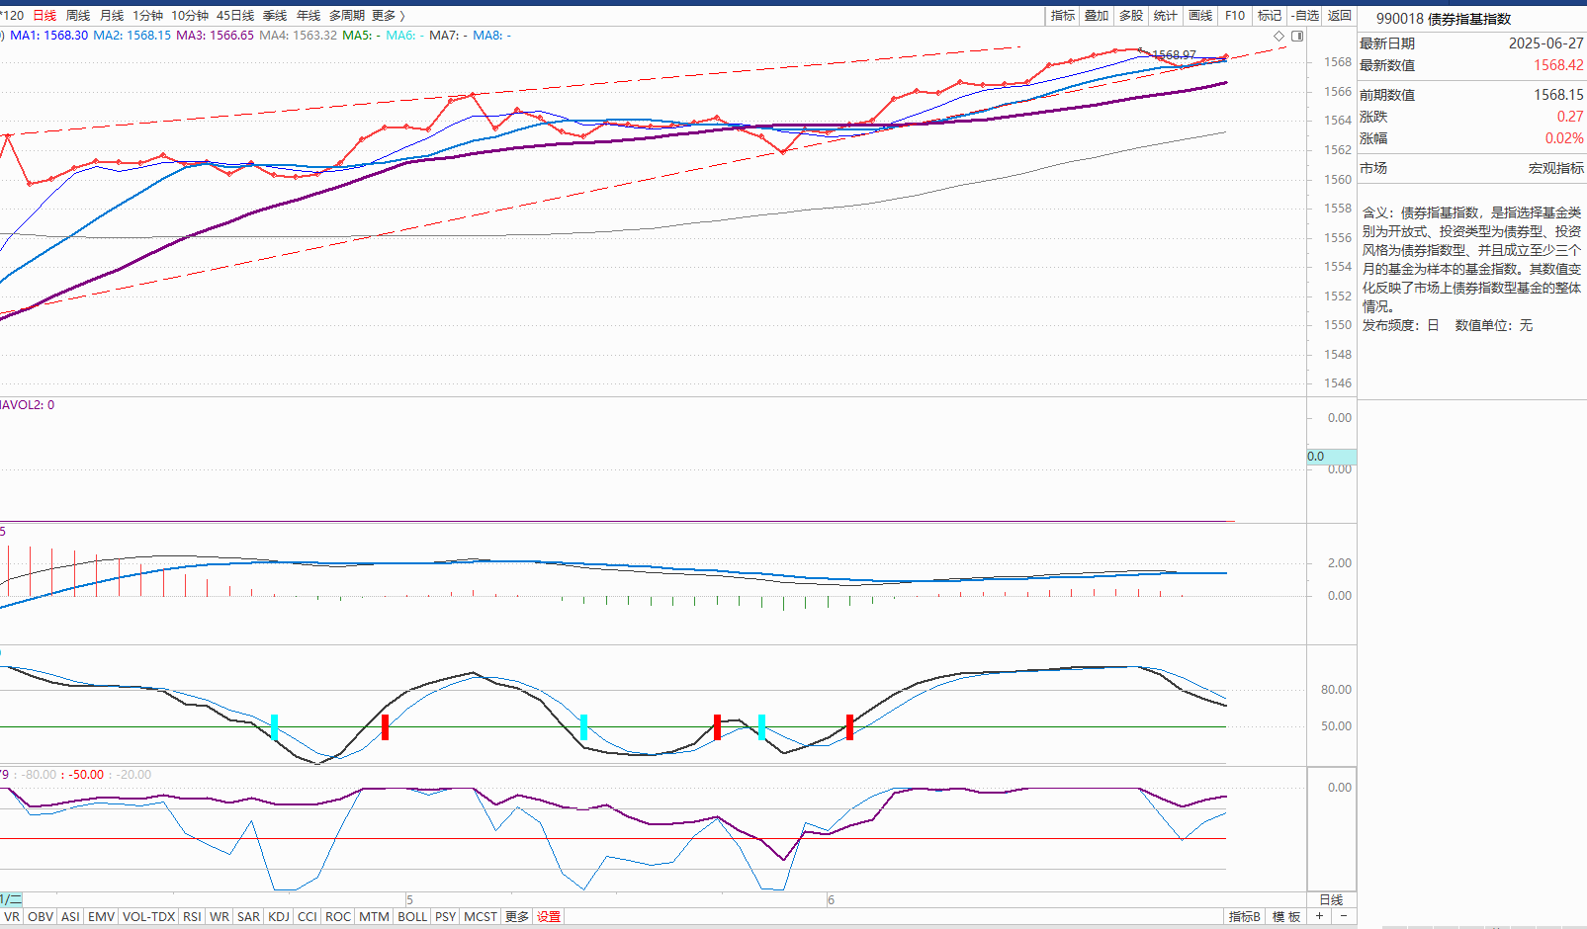Click the MA2: 1568.15 label
The image size is (1587, 929).
point(132,36)
